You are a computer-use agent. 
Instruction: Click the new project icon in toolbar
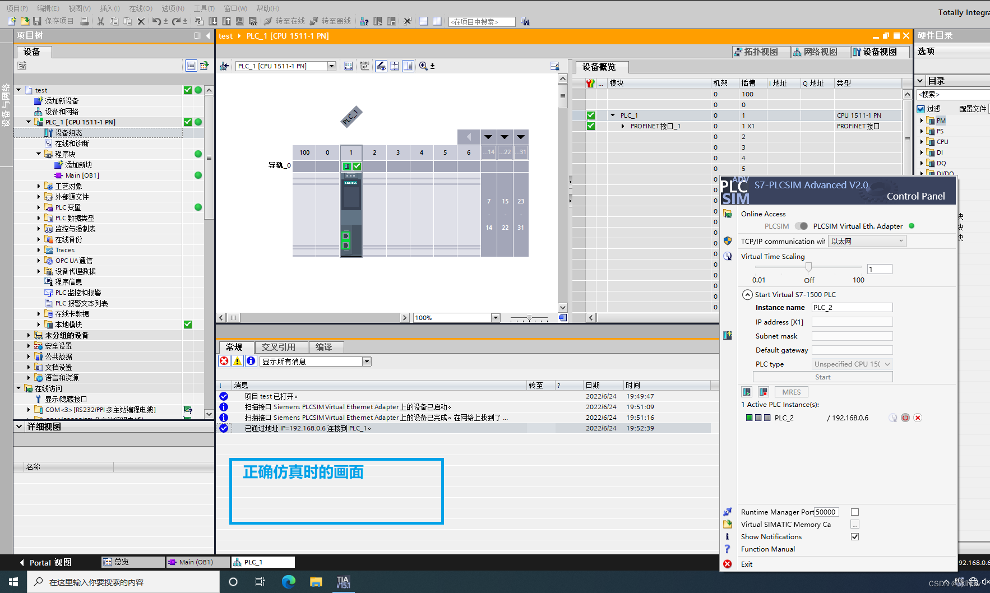(x=12, y=21)
